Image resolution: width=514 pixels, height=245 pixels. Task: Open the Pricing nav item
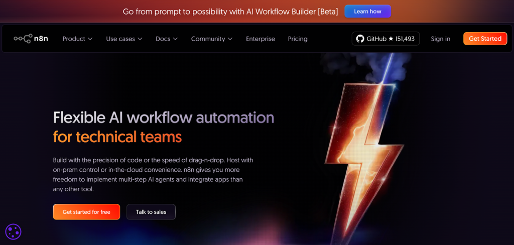(298, 39)
